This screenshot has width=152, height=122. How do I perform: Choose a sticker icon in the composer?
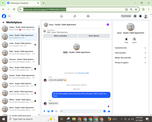click(52, 111)
